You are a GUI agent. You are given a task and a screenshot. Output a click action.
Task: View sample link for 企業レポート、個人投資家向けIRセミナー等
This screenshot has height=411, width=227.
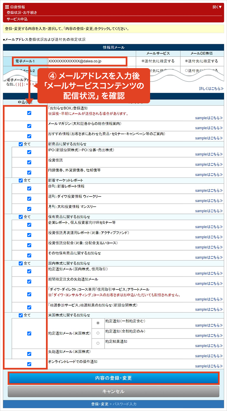[x=209, y=227]
